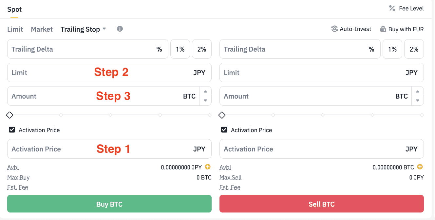The width and height of the screenshot is (435, 220).
Task: Open the Trailing Stop info icon
Action: pos(120,29)
